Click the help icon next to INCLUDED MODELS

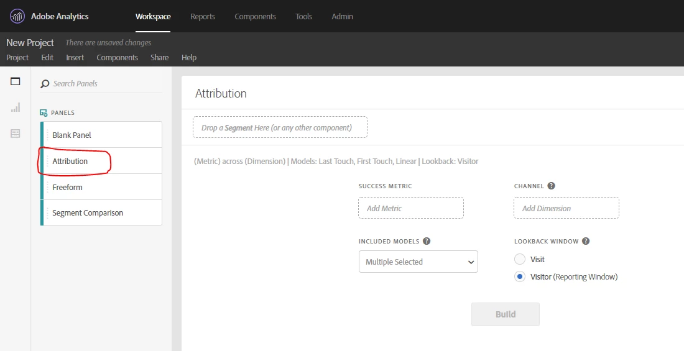(427, 241)
